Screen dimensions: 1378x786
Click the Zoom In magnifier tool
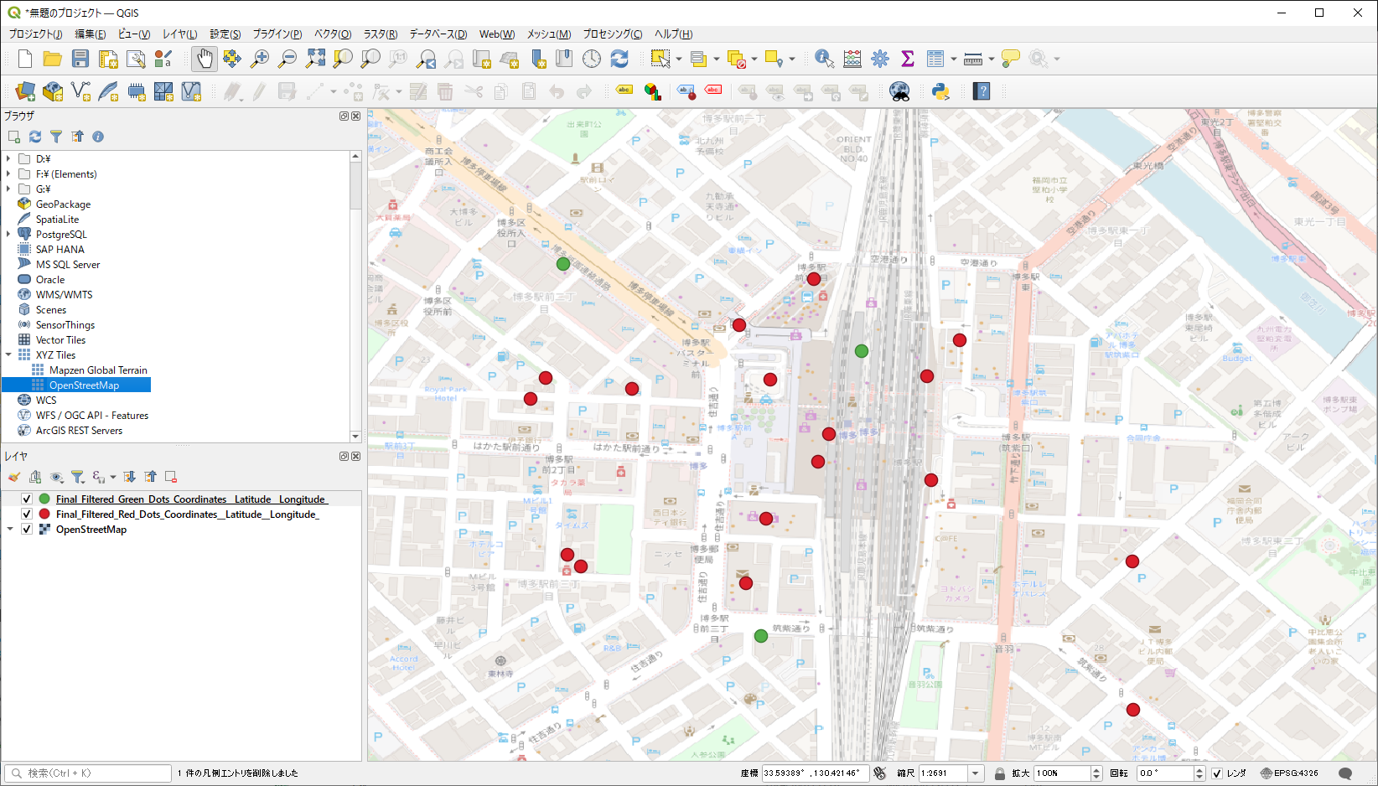pyautogui.click(x=260, y=59)
